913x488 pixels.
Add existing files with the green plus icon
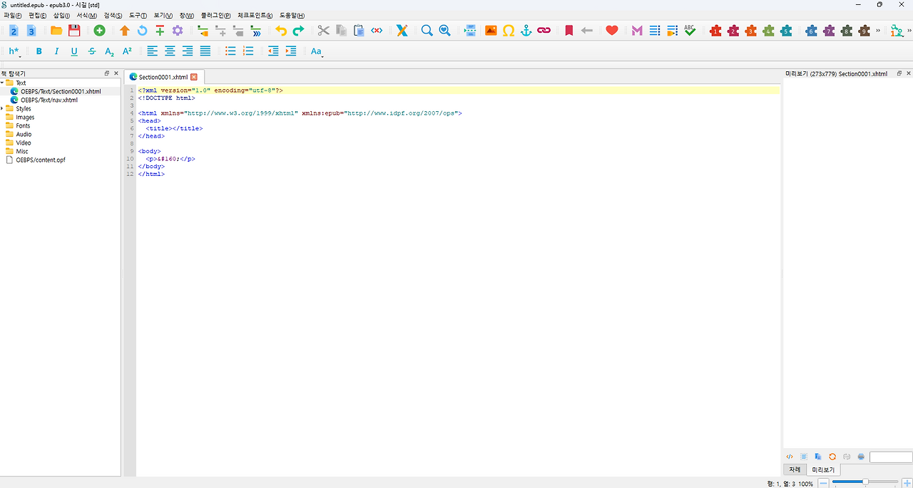(99, 31)
